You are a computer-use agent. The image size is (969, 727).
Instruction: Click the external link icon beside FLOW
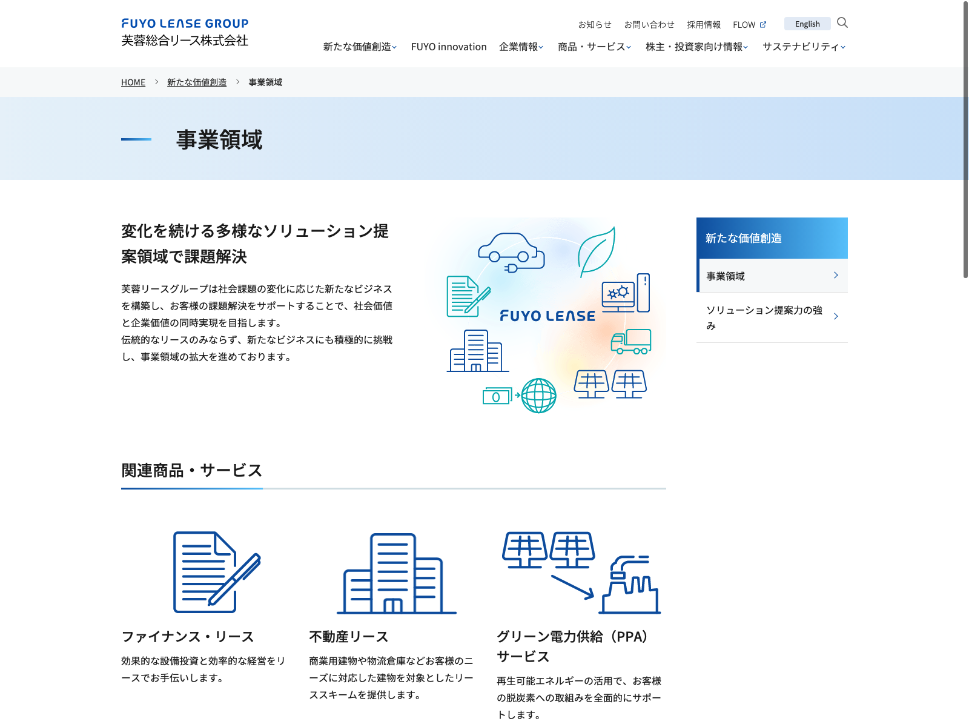click(763, 25)
